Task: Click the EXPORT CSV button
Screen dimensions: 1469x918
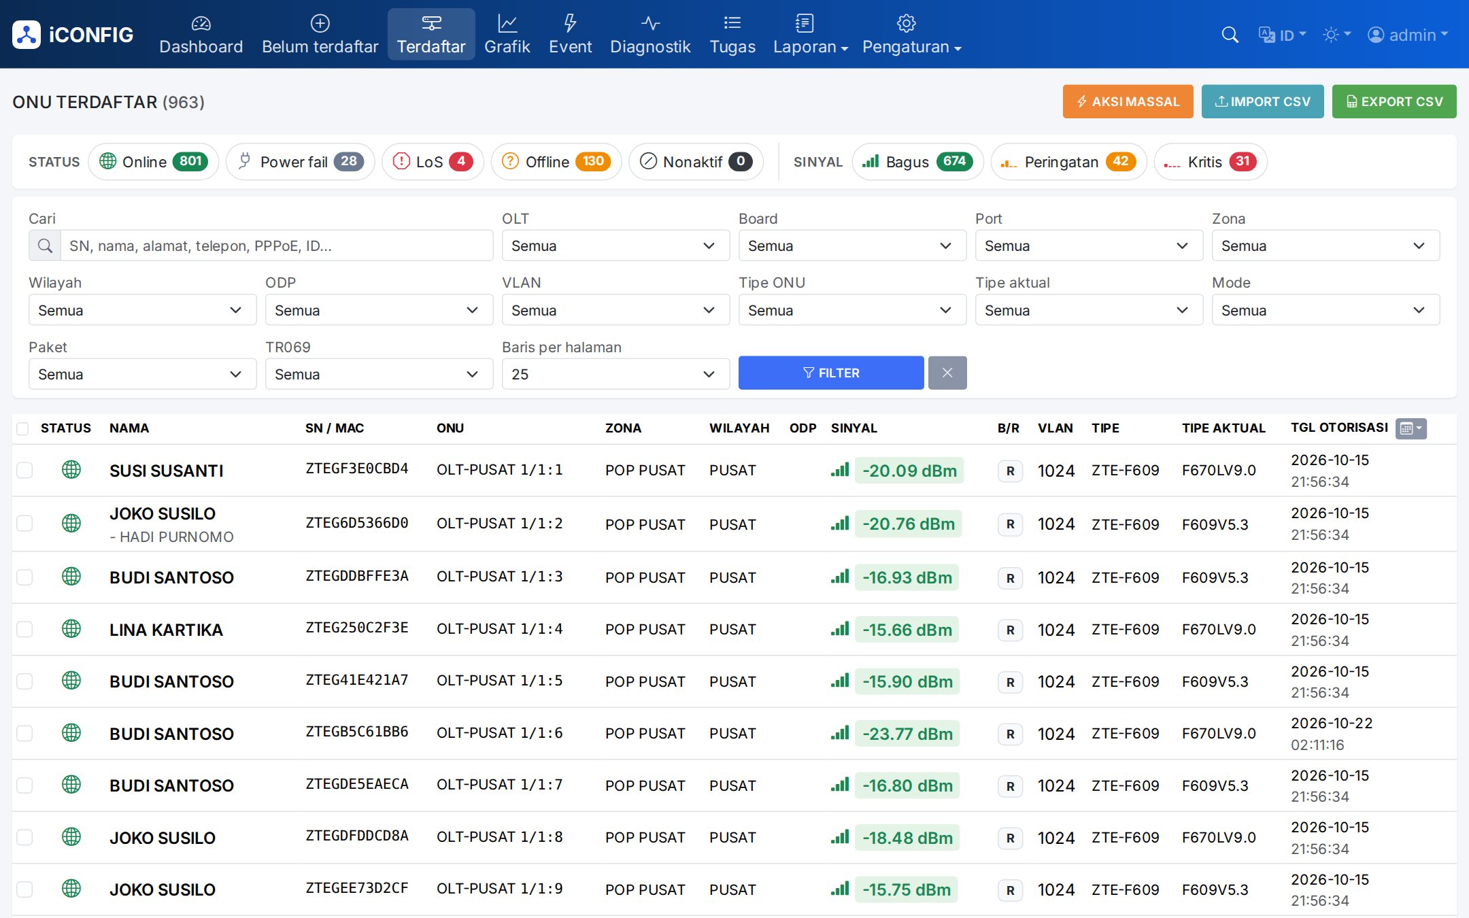Action: pos(1394,101)
